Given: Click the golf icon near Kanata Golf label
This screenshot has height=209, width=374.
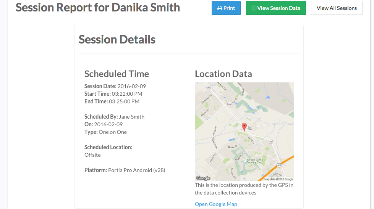Looking at the screenshot, I should pos(244,161).
